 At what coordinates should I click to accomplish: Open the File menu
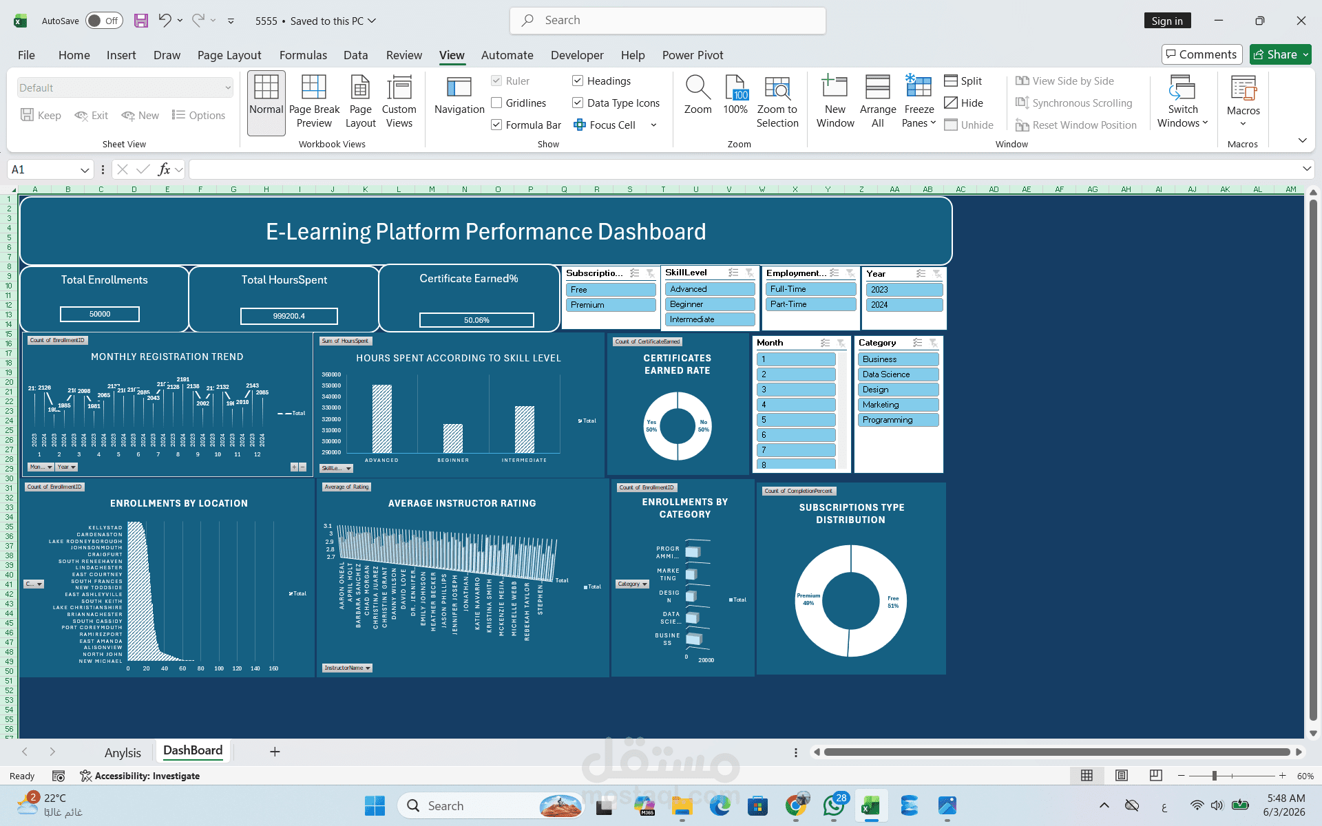(x=26, y=55)
